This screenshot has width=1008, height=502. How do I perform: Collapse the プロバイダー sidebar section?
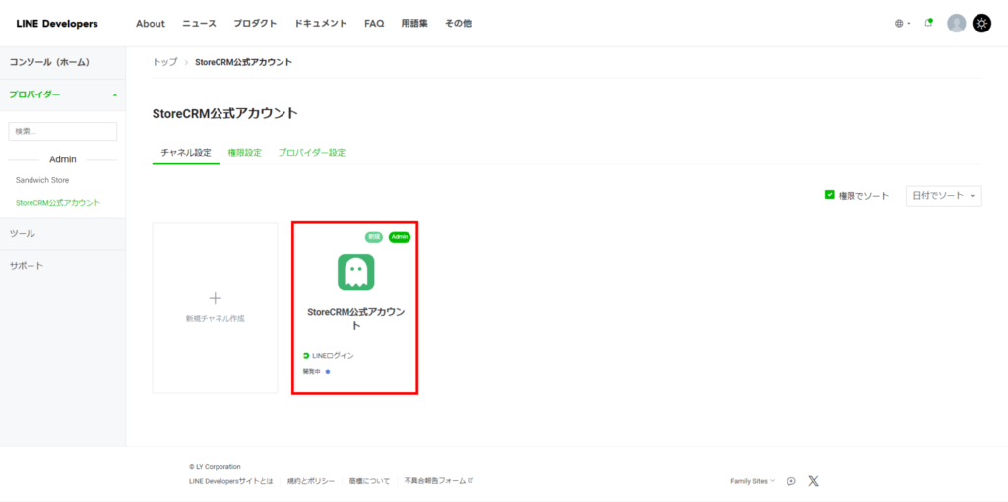(x=63, y=95)
